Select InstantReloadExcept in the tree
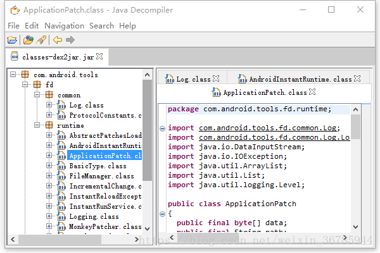The width and height of the screenshot is (380, 253). point(105,196)
